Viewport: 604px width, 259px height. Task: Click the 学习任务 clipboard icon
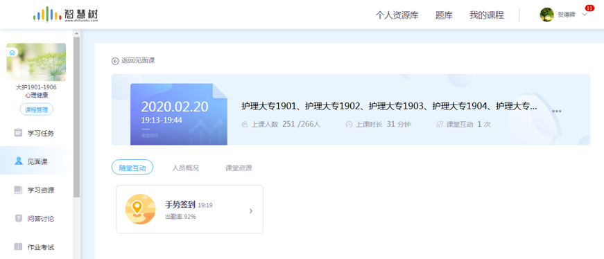pos(18,133)
